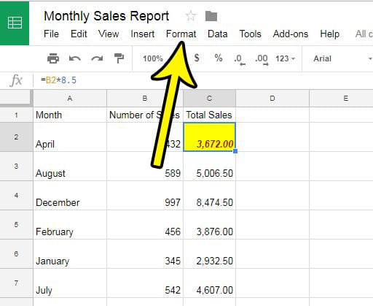Open the Edit menu
This screenshot has width=373, height=306.
tap(79, 34)
